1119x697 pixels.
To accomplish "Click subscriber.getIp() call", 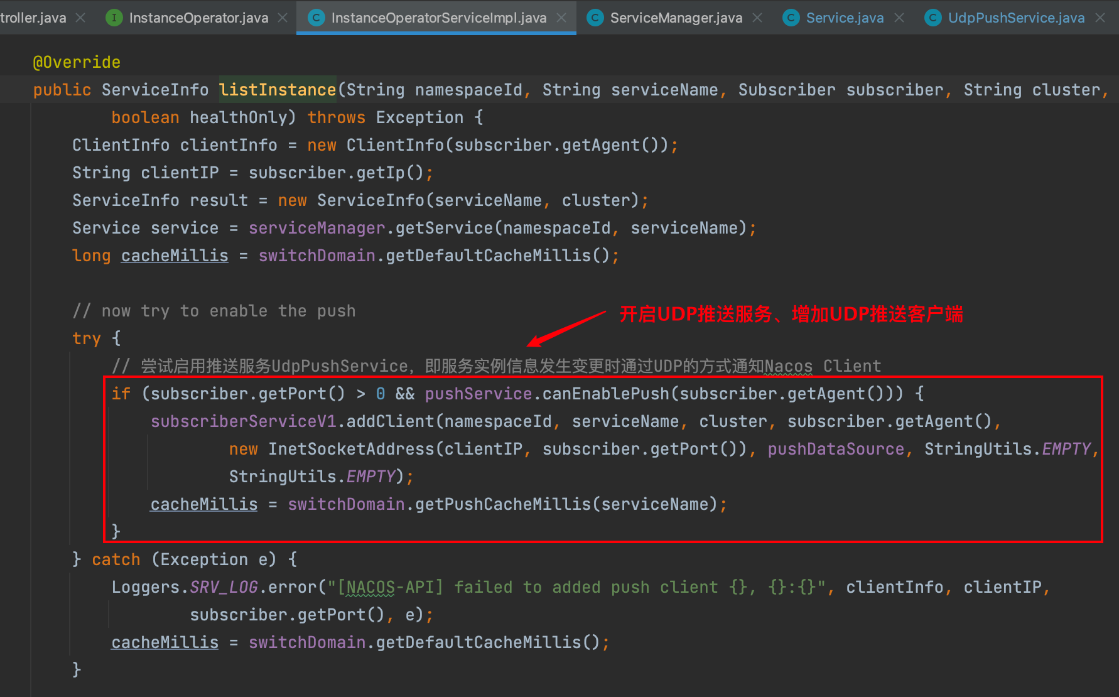I will (336, 173).
